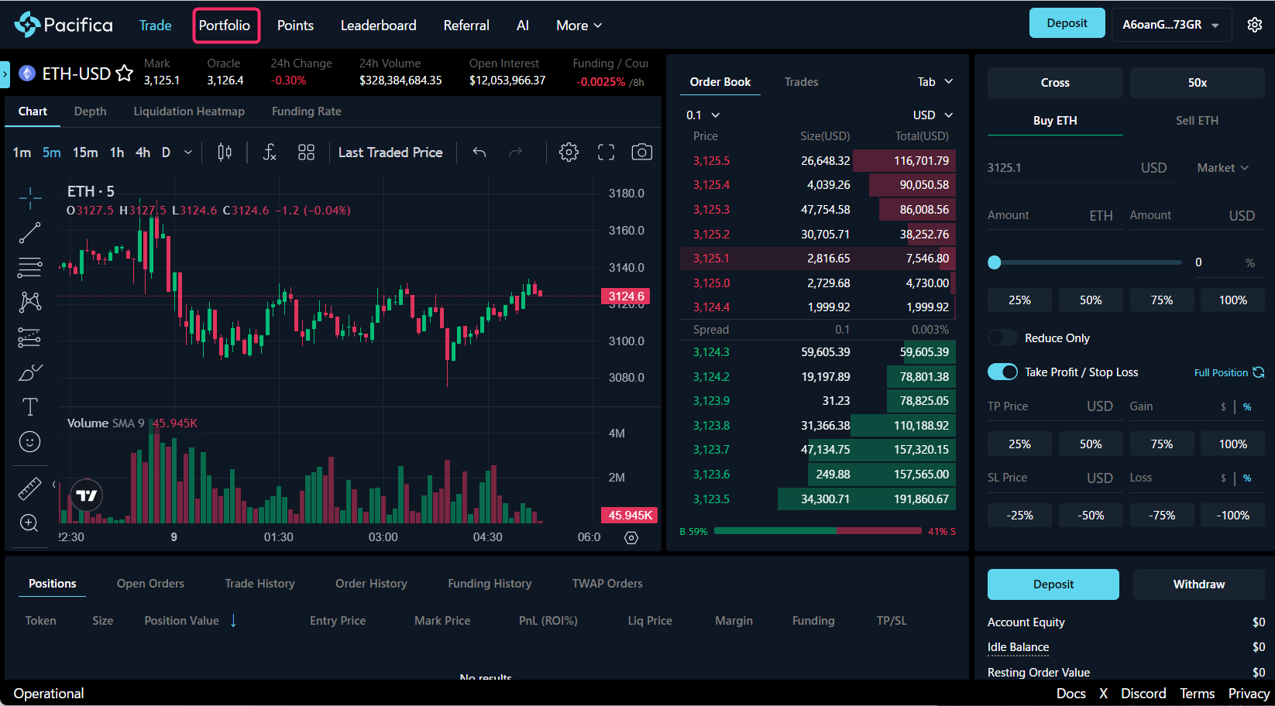The width and height of the screenshot is (1275, 706).
Task: Switch TP Gain unit to percent
Action: click(x=1247, y=407)
